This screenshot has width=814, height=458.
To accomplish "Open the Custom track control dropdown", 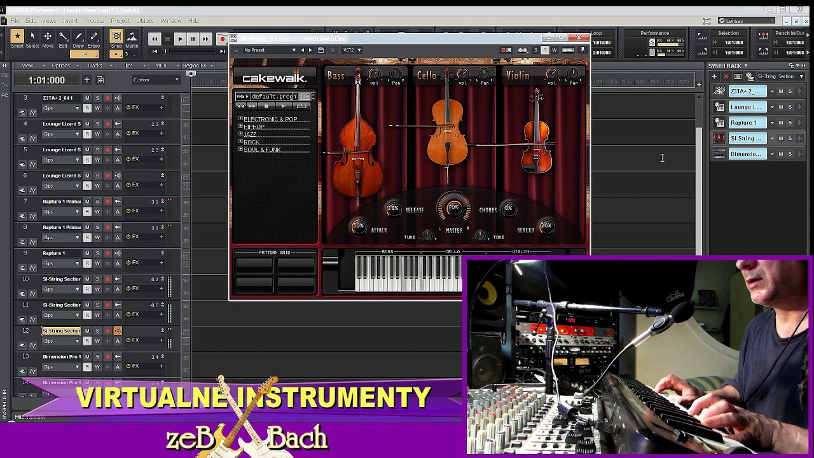I will coord(156,80).
